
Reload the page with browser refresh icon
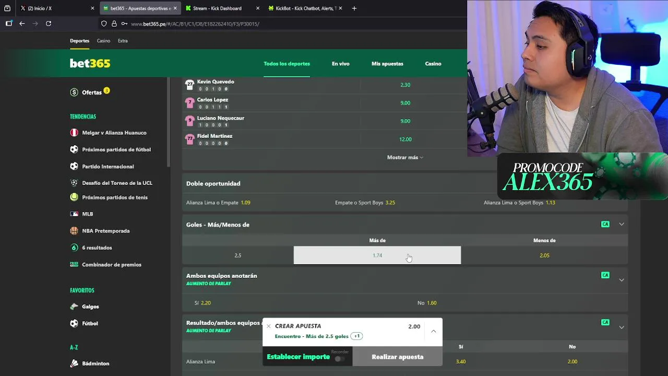49,23
